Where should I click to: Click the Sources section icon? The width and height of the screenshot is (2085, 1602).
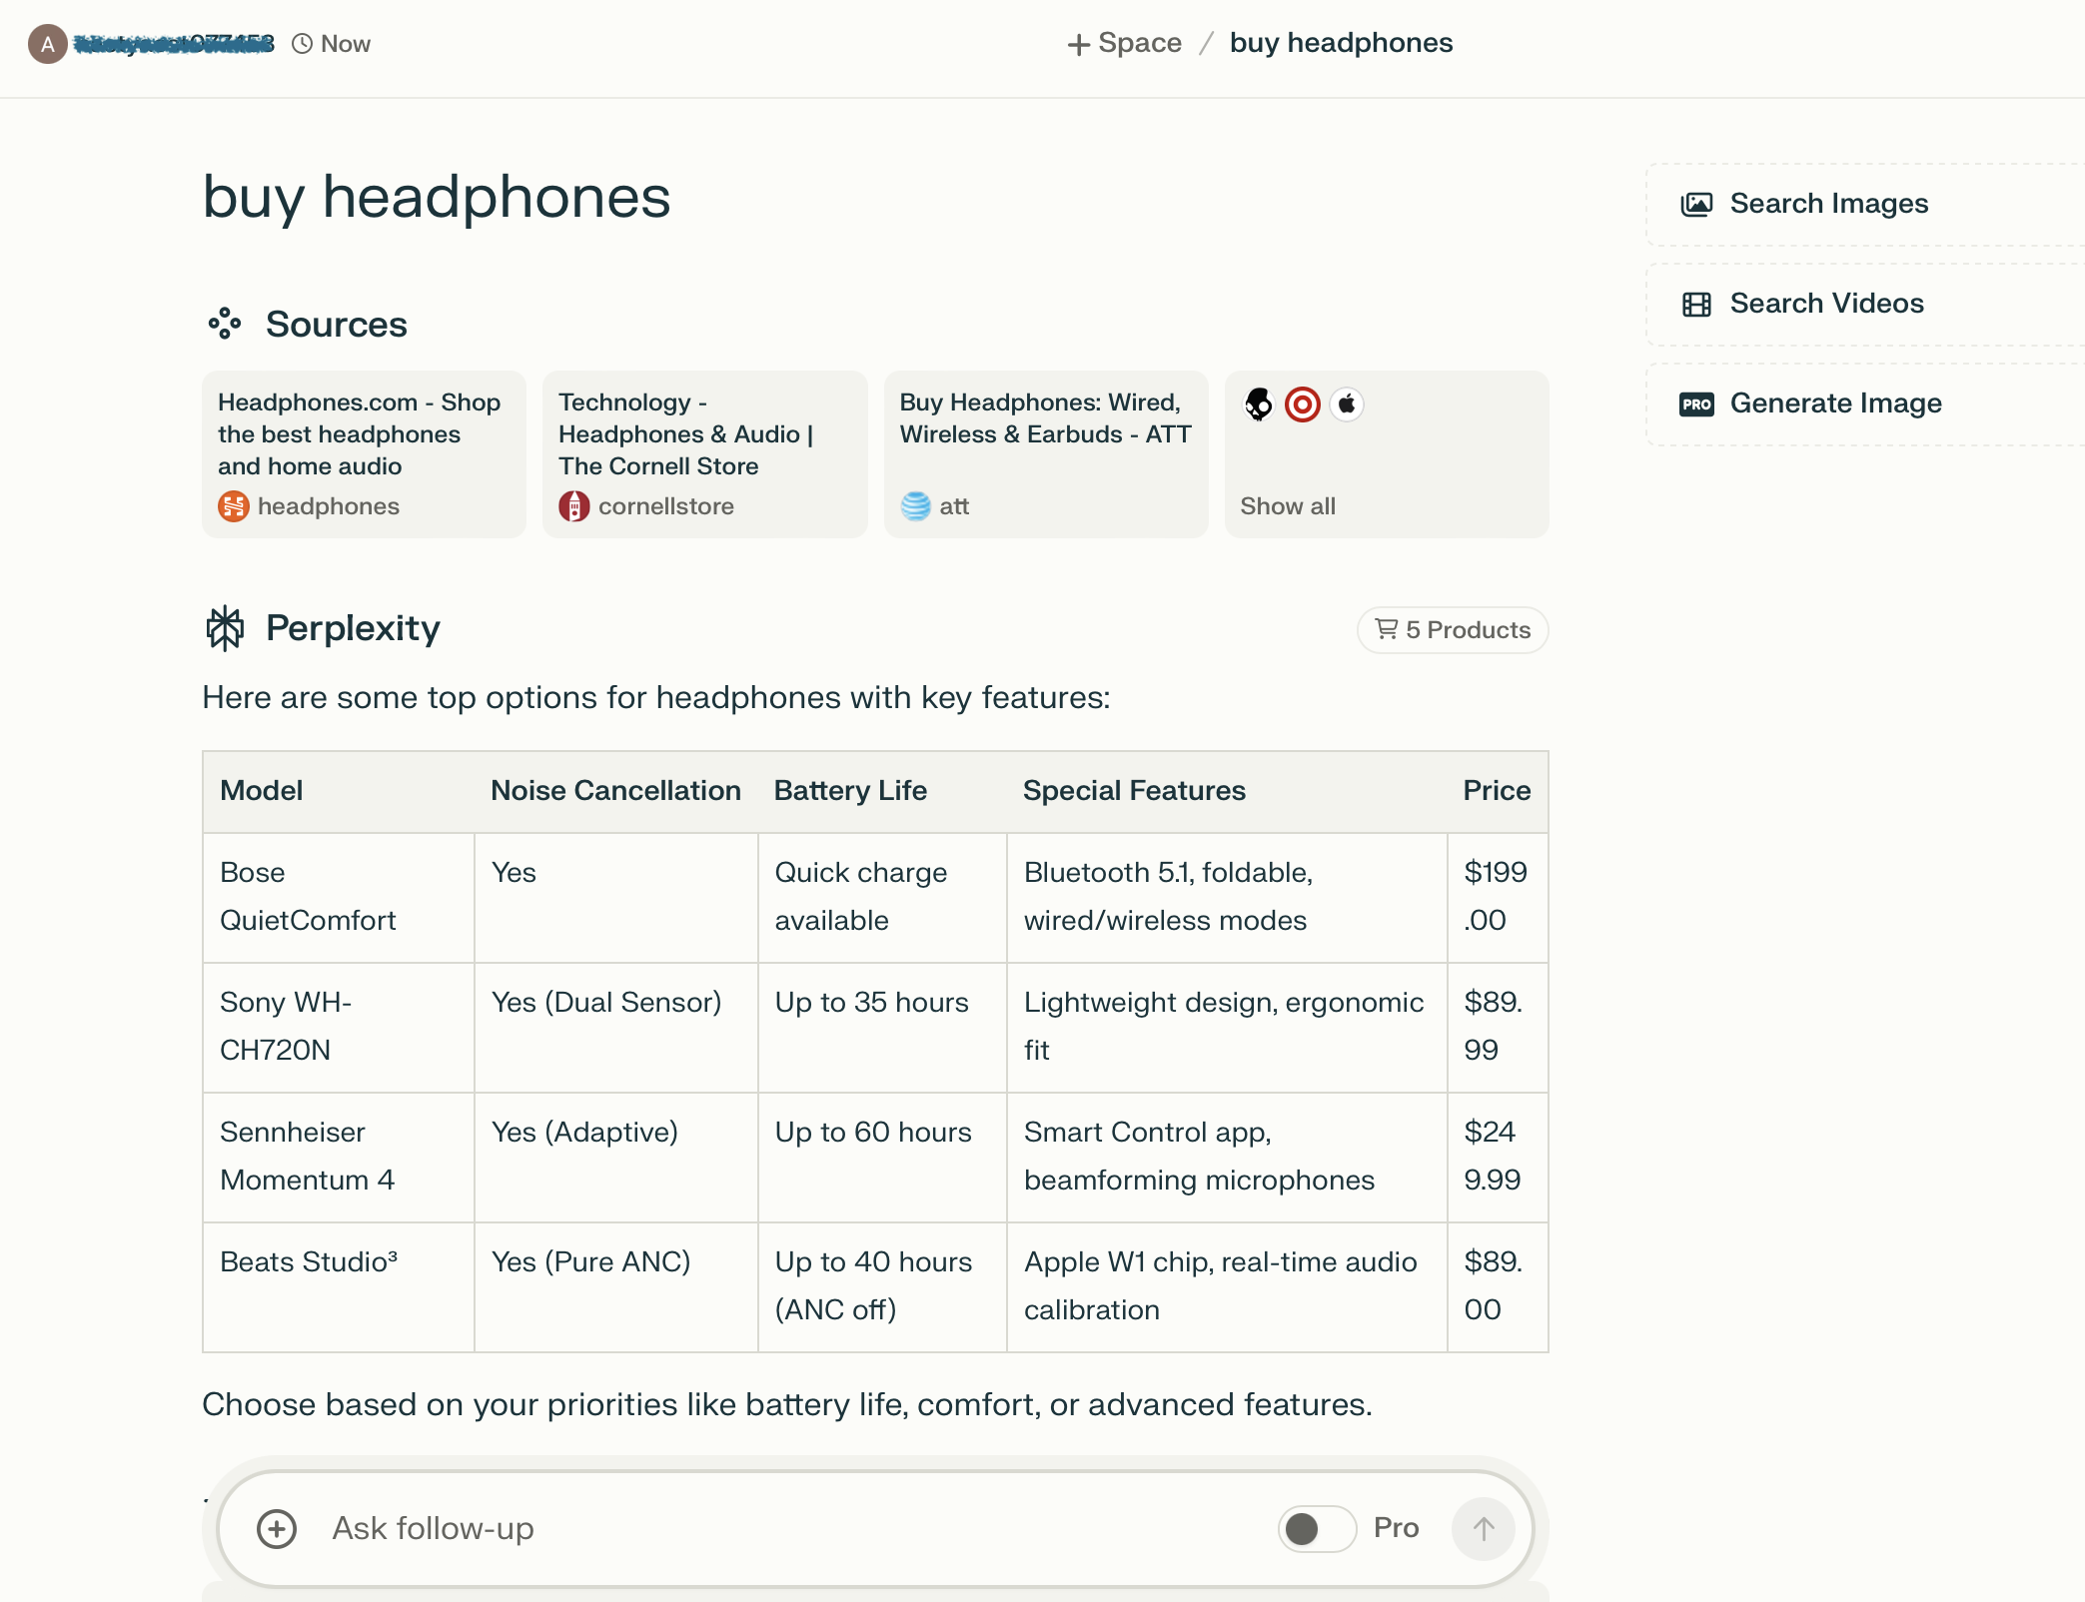click(225, 325)
